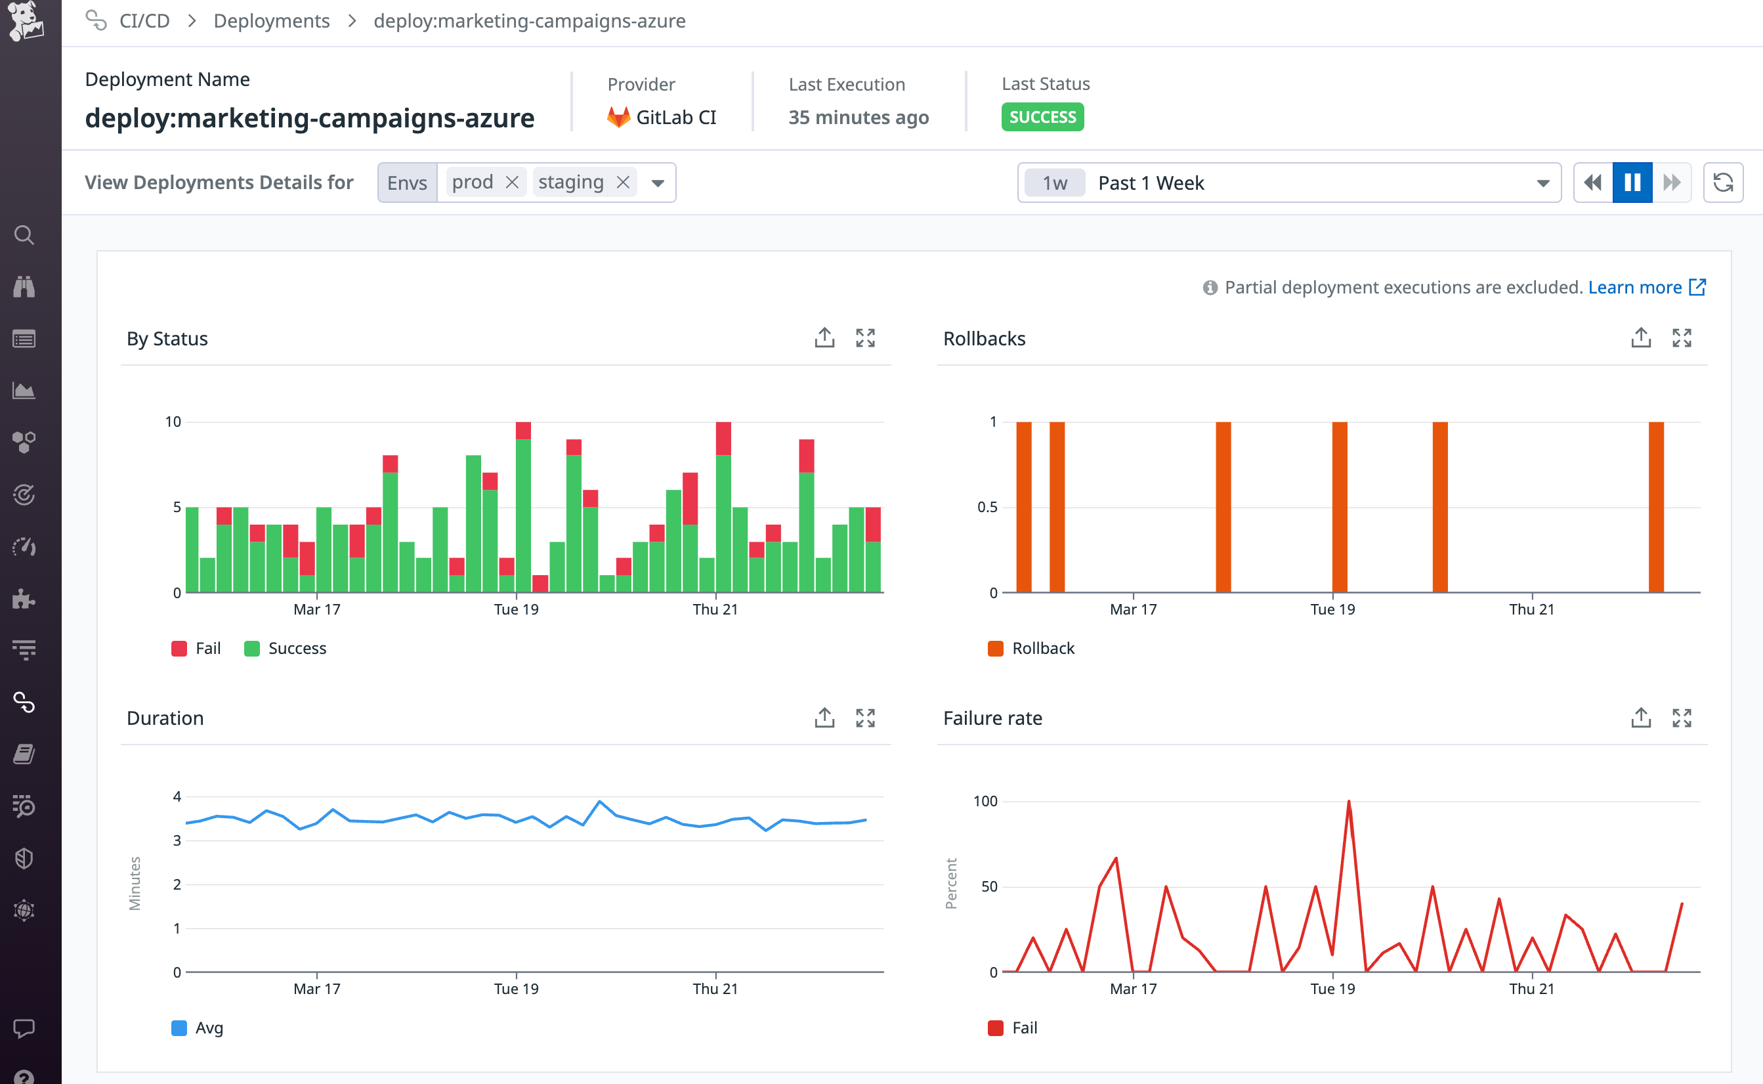Navigate to Deployments in the breadcrumb
Image resolution: width=1763 pixels, height=1084 pixels.
(x=271, y=21)
